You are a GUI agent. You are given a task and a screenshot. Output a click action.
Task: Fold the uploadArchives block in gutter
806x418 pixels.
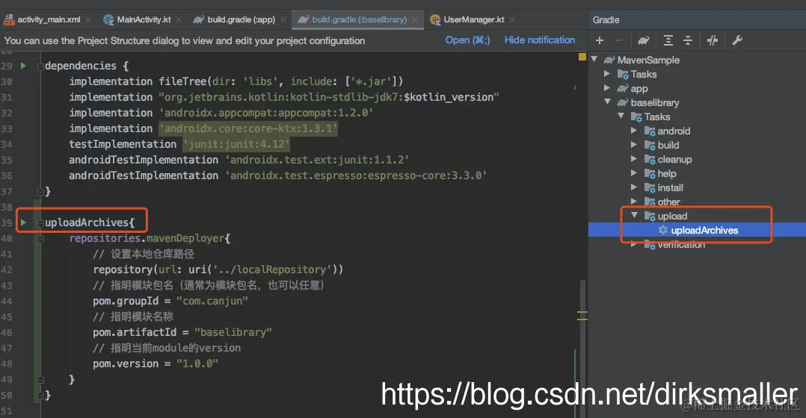pyautogui.click(x=40, y=223)
